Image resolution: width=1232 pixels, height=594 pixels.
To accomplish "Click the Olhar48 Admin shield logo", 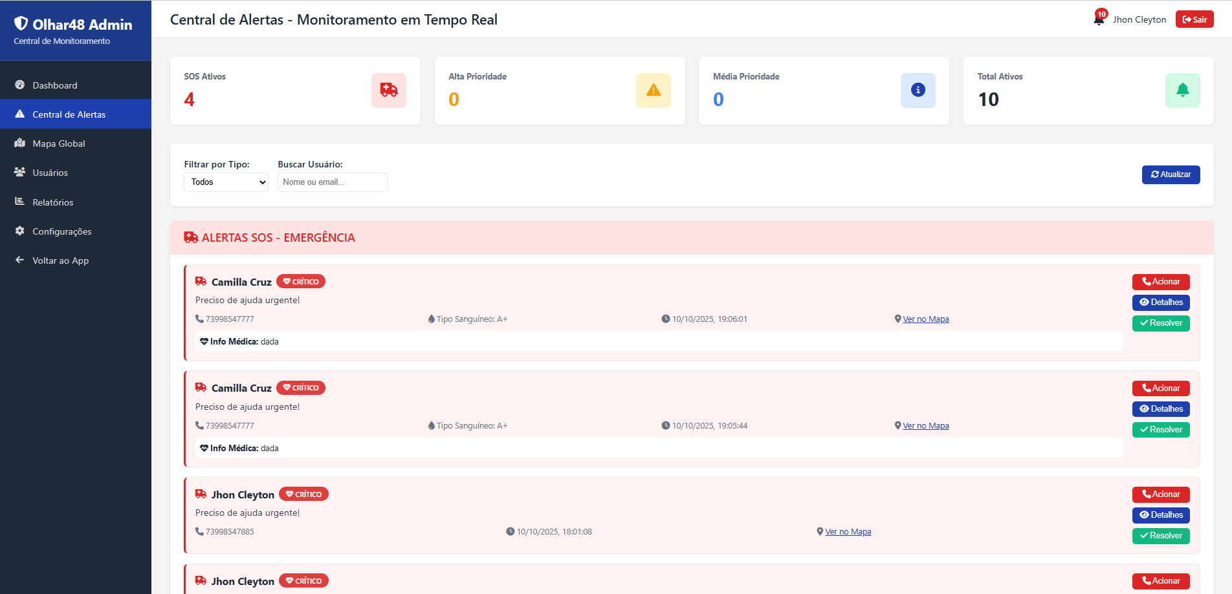I will [x=21, y=24].
